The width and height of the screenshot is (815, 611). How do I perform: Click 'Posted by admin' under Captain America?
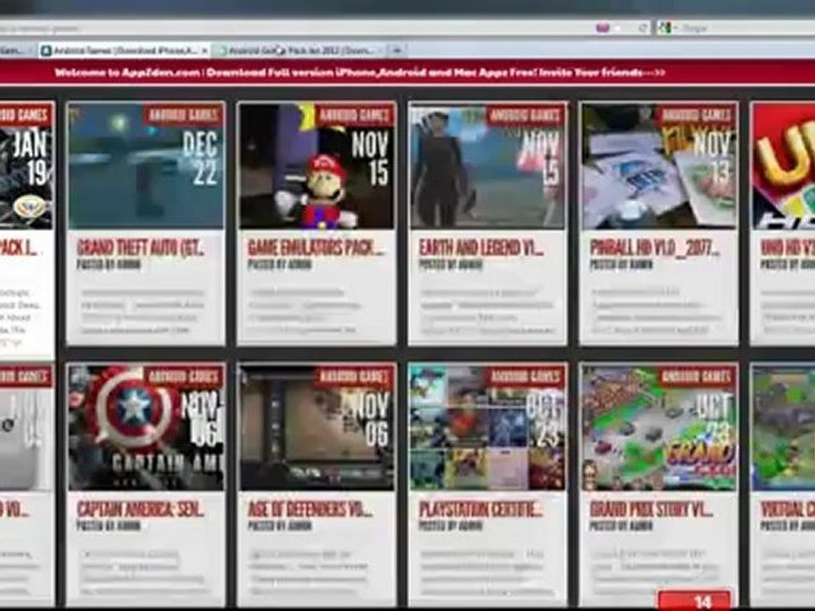109,526
